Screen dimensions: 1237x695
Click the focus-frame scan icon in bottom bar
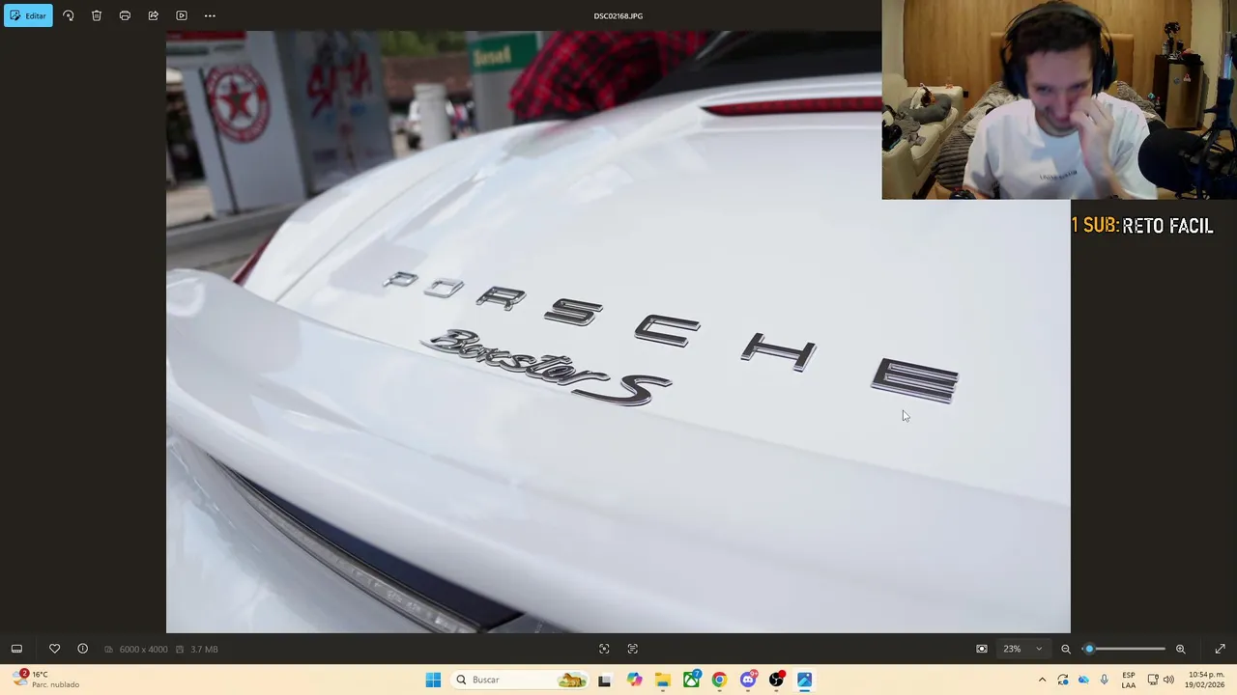604,649
